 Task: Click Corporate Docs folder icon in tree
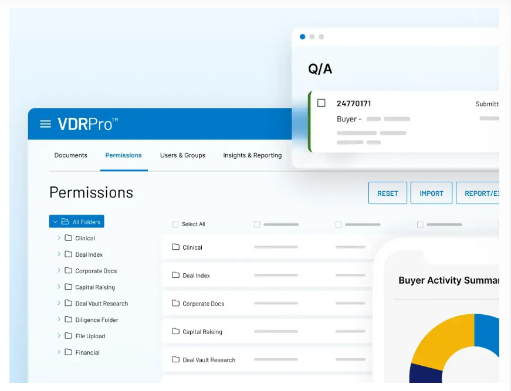(x=69, y=271)
